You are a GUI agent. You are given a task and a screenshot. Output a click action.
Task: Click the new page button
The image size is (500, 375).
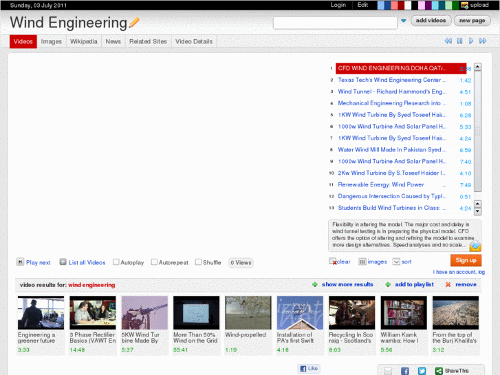tap(472, 21)
